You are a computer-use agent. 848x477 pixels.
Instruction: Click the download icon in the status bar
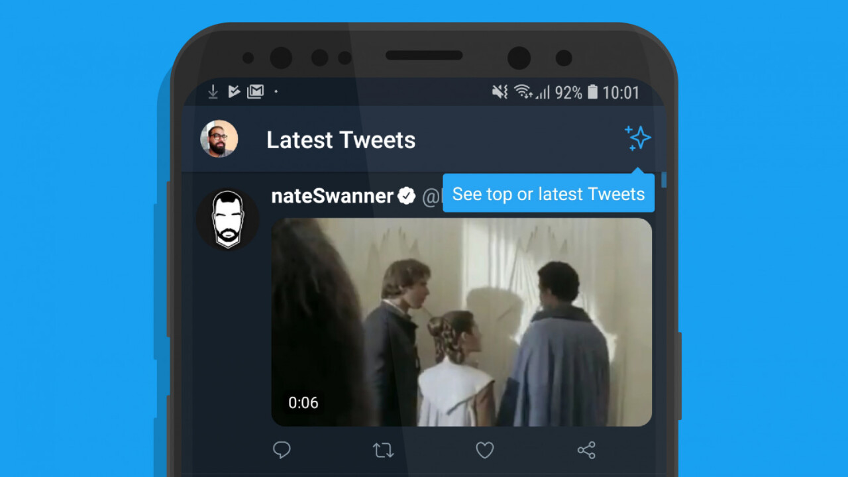coord(212,91)
